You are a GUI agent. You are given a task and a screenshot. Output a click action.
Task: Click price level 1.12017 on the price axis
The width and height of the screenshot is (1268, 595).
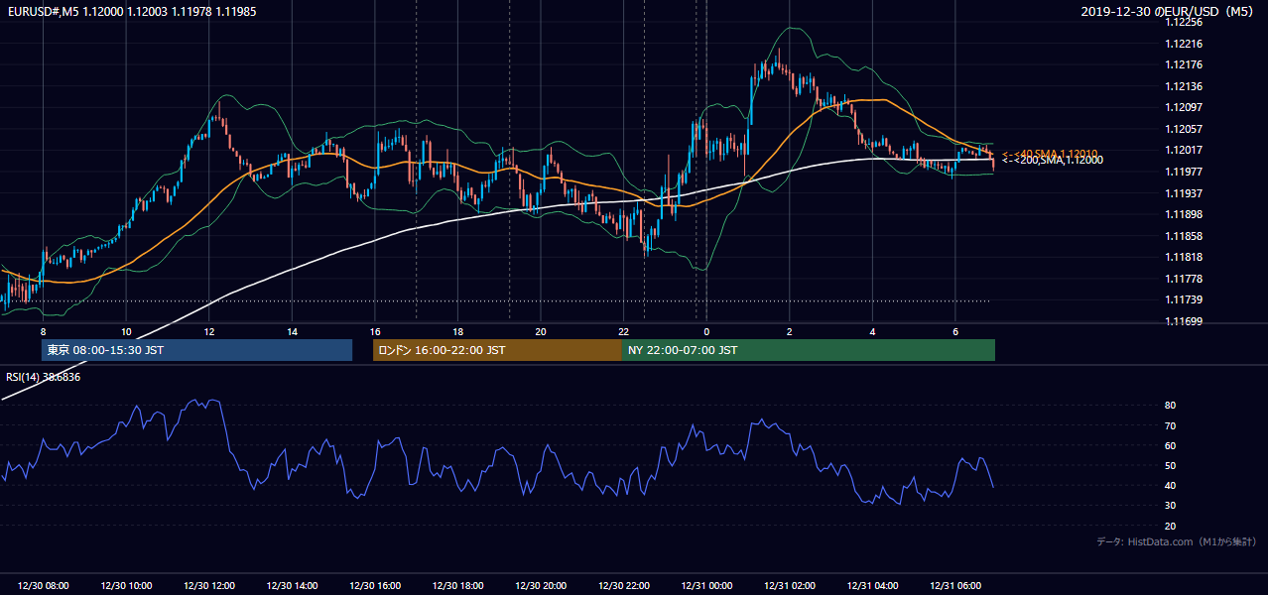click(1183, 150)
